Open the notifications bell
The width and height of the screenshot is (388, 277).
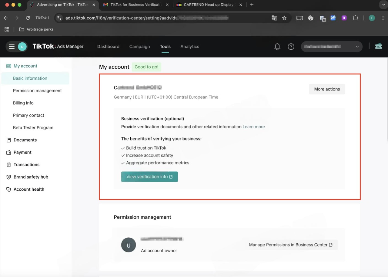(x=277, y=47)
